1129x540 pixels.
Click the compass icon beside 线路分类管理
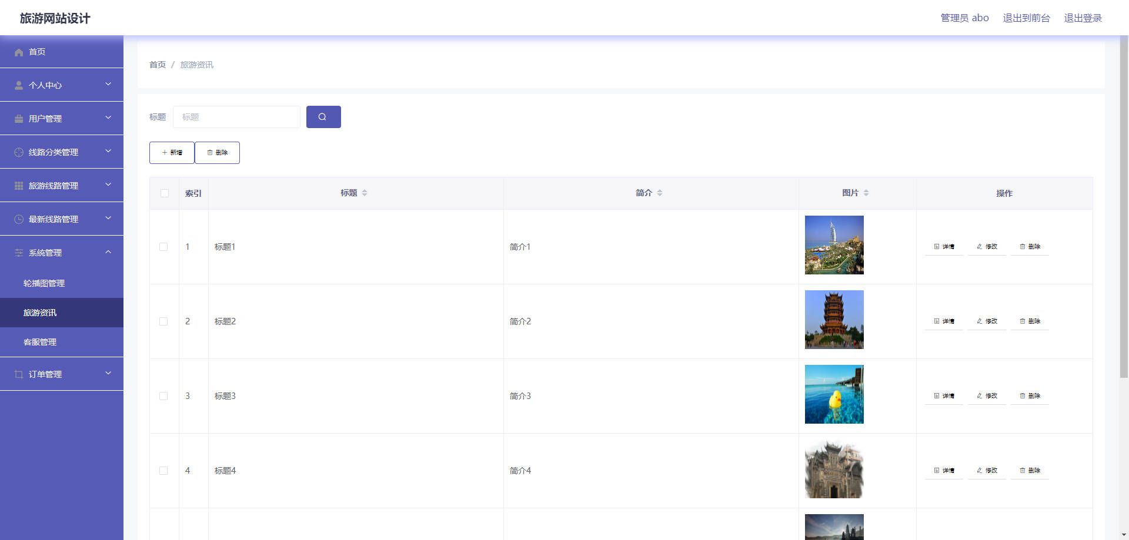coord(19,152)
